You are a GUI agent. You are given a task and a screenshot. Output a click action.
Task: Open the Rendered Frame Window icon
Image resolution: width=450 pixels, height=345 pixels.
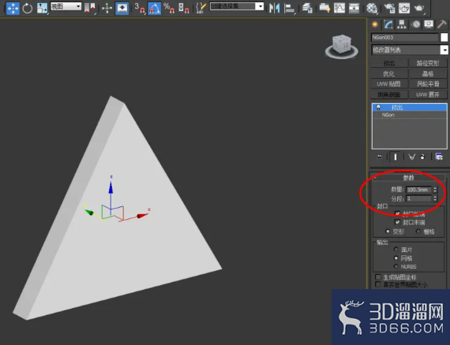coord(404,8)
